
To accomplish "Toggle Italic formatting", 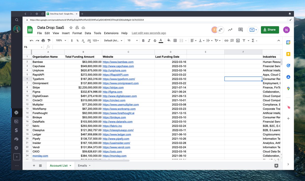I will 149,41.
